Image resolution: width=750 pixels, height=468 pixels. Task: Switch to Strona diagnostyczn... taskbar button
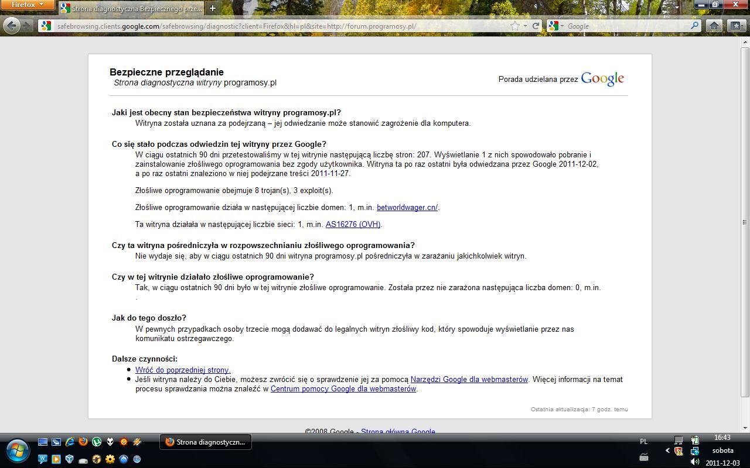[206, 442]
